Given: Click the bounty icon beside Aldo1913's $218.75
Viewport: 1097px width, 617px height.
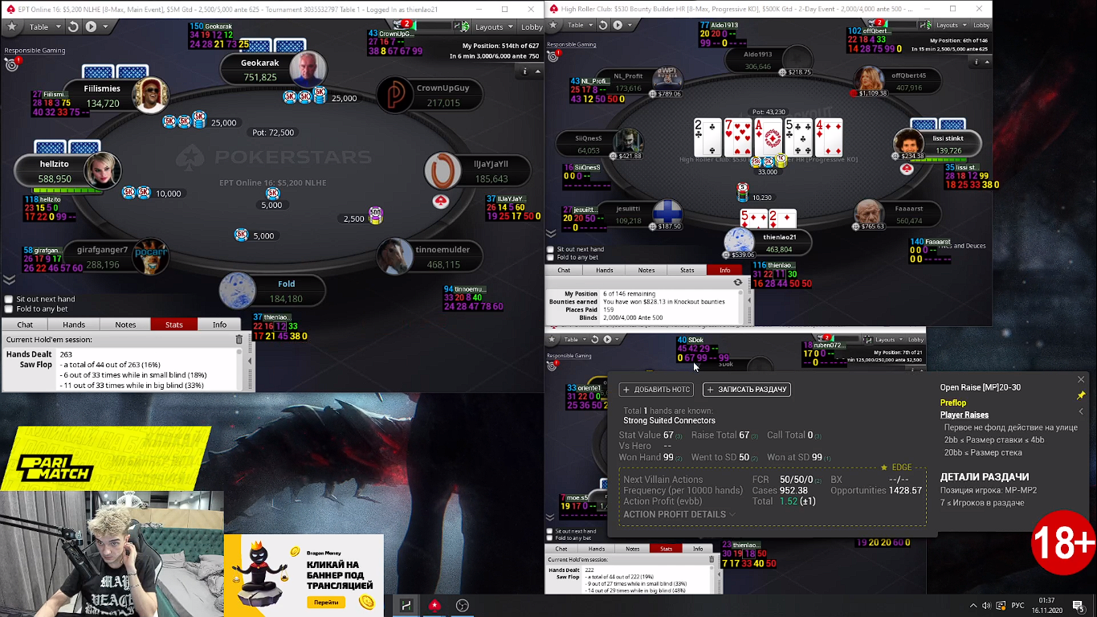Looking at the screenshot, I should coord(782,72).
